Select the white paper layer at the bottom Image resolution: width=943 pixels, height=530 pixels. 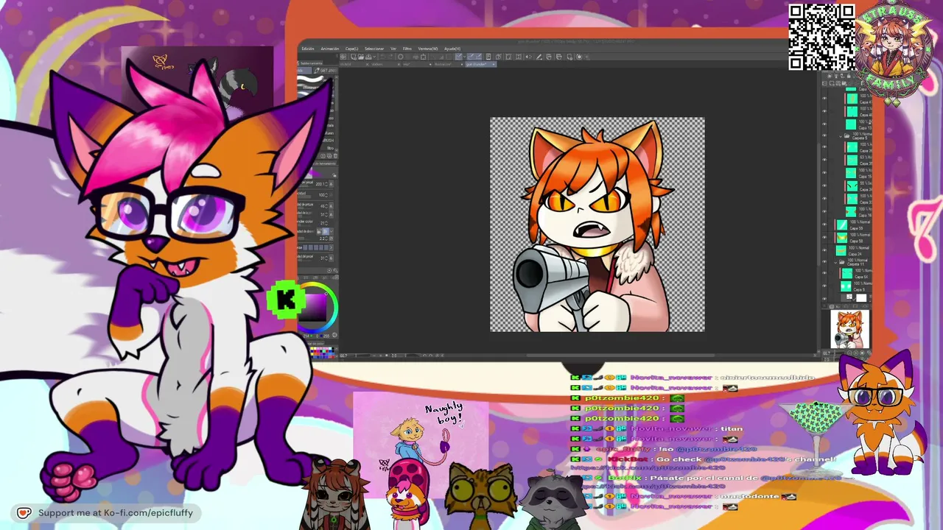[860, 297]
